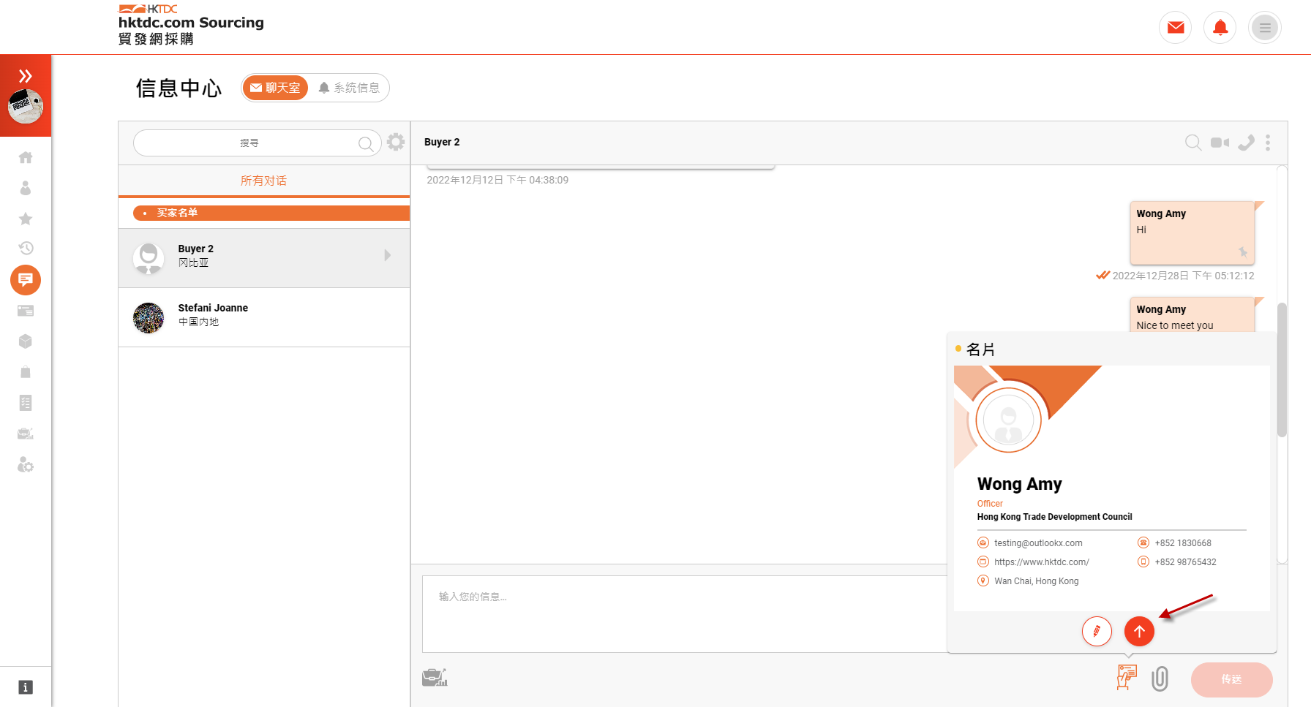Click the message input box
1311x707 pixels.
[684, 614]
